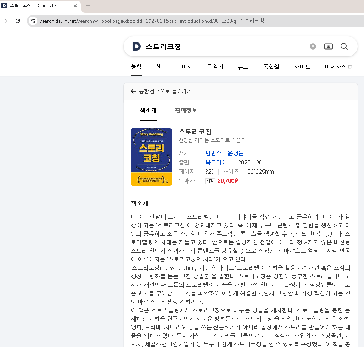Screen dimensions: 364x347
Task: Click the 스토리코칭 book cover thumbnail
Action: [151, 157]
